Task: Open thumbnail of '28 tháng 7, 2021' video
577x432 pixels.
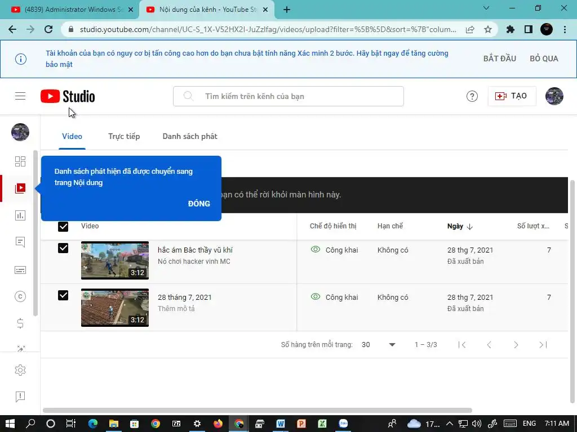Action: click(115, 308)
